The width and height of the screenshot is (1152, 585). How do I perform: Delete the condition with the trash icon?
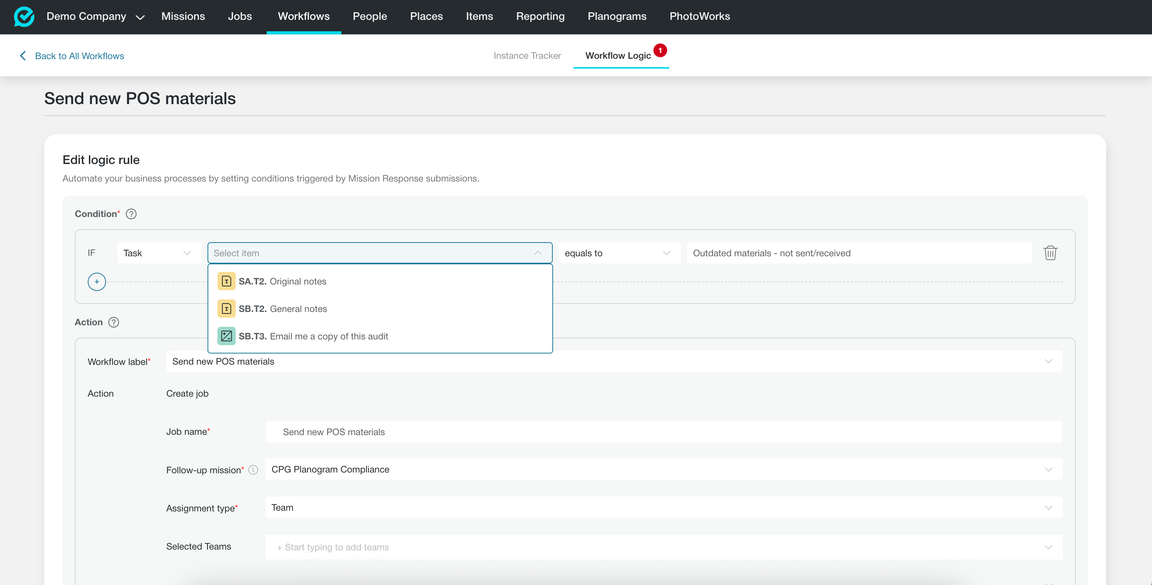pos(1050,253)
